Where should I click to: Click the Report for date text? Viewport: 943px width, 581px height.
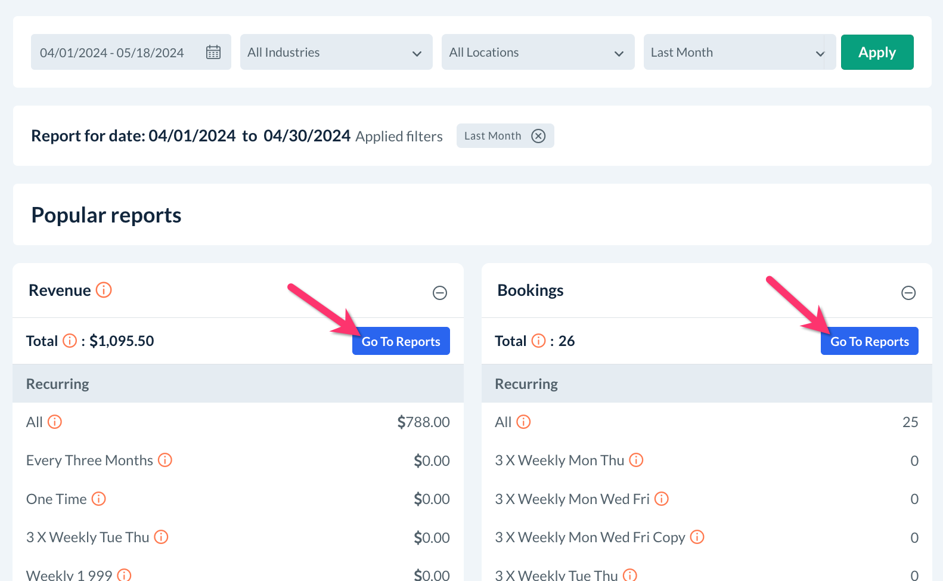pyautogui.click(x=191, y=136)
